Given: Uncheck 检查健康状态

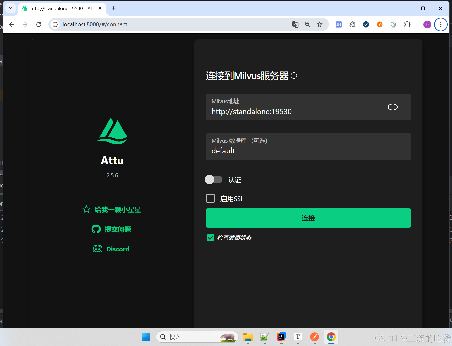Looking at the screenshot, I should click(210, 237).
